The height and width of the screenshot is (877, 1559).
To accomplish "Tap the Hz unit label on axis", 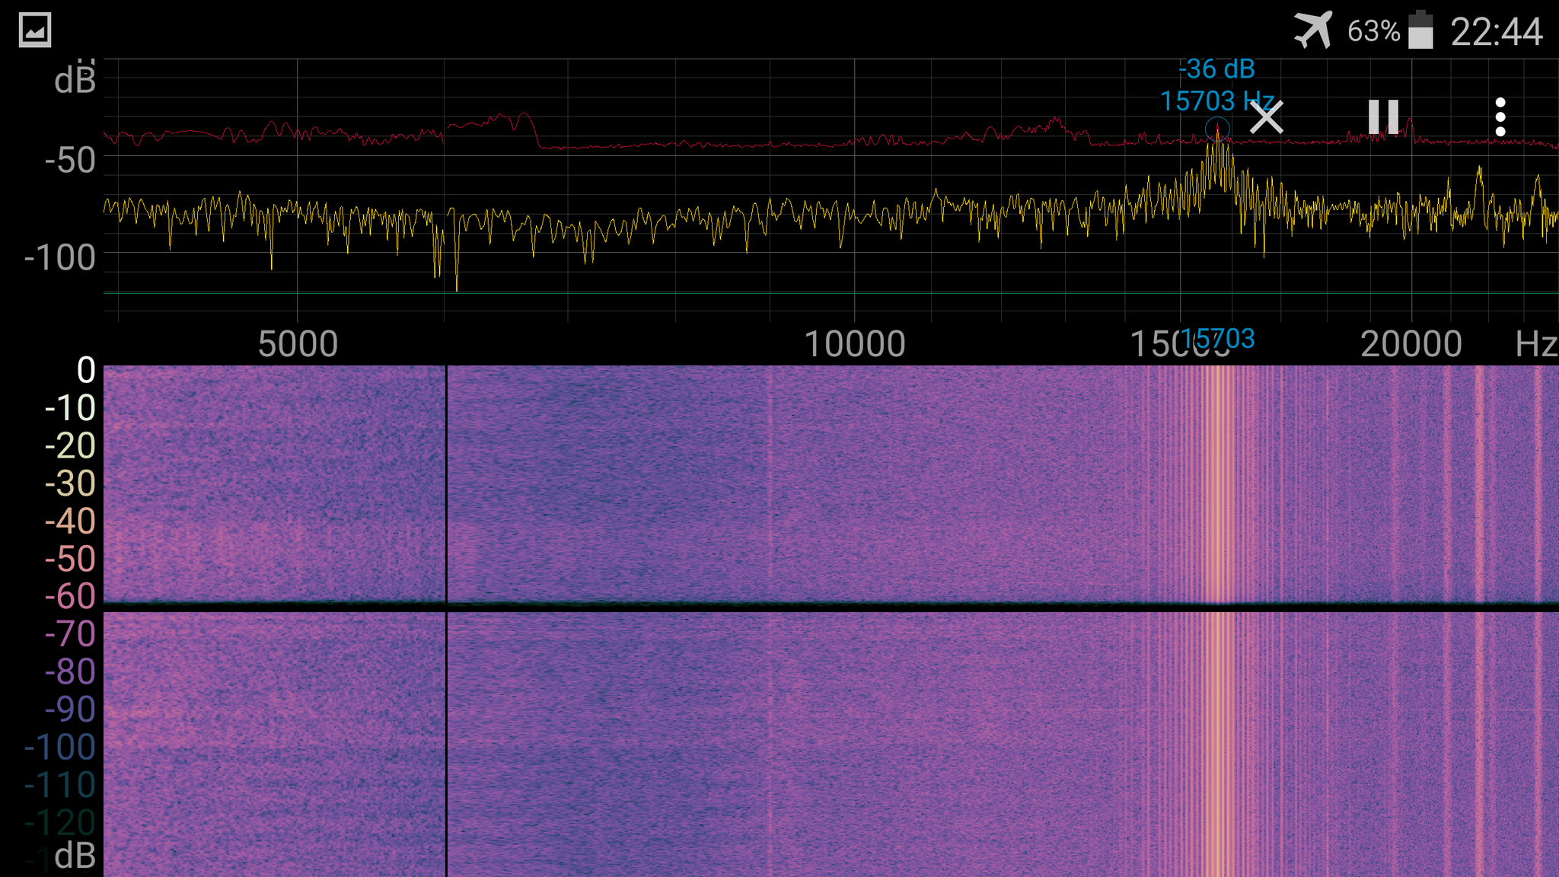I will coord(1535,344).
